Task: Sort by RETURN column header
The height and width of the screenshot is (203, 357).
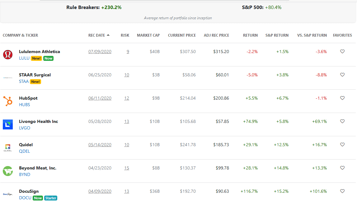Action: [250, 35]
